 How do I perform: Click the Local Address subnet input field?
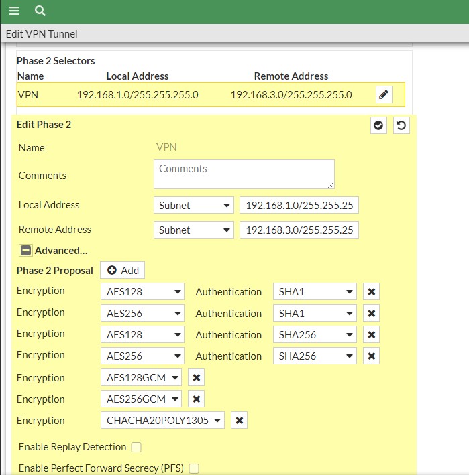pos(299,206)
